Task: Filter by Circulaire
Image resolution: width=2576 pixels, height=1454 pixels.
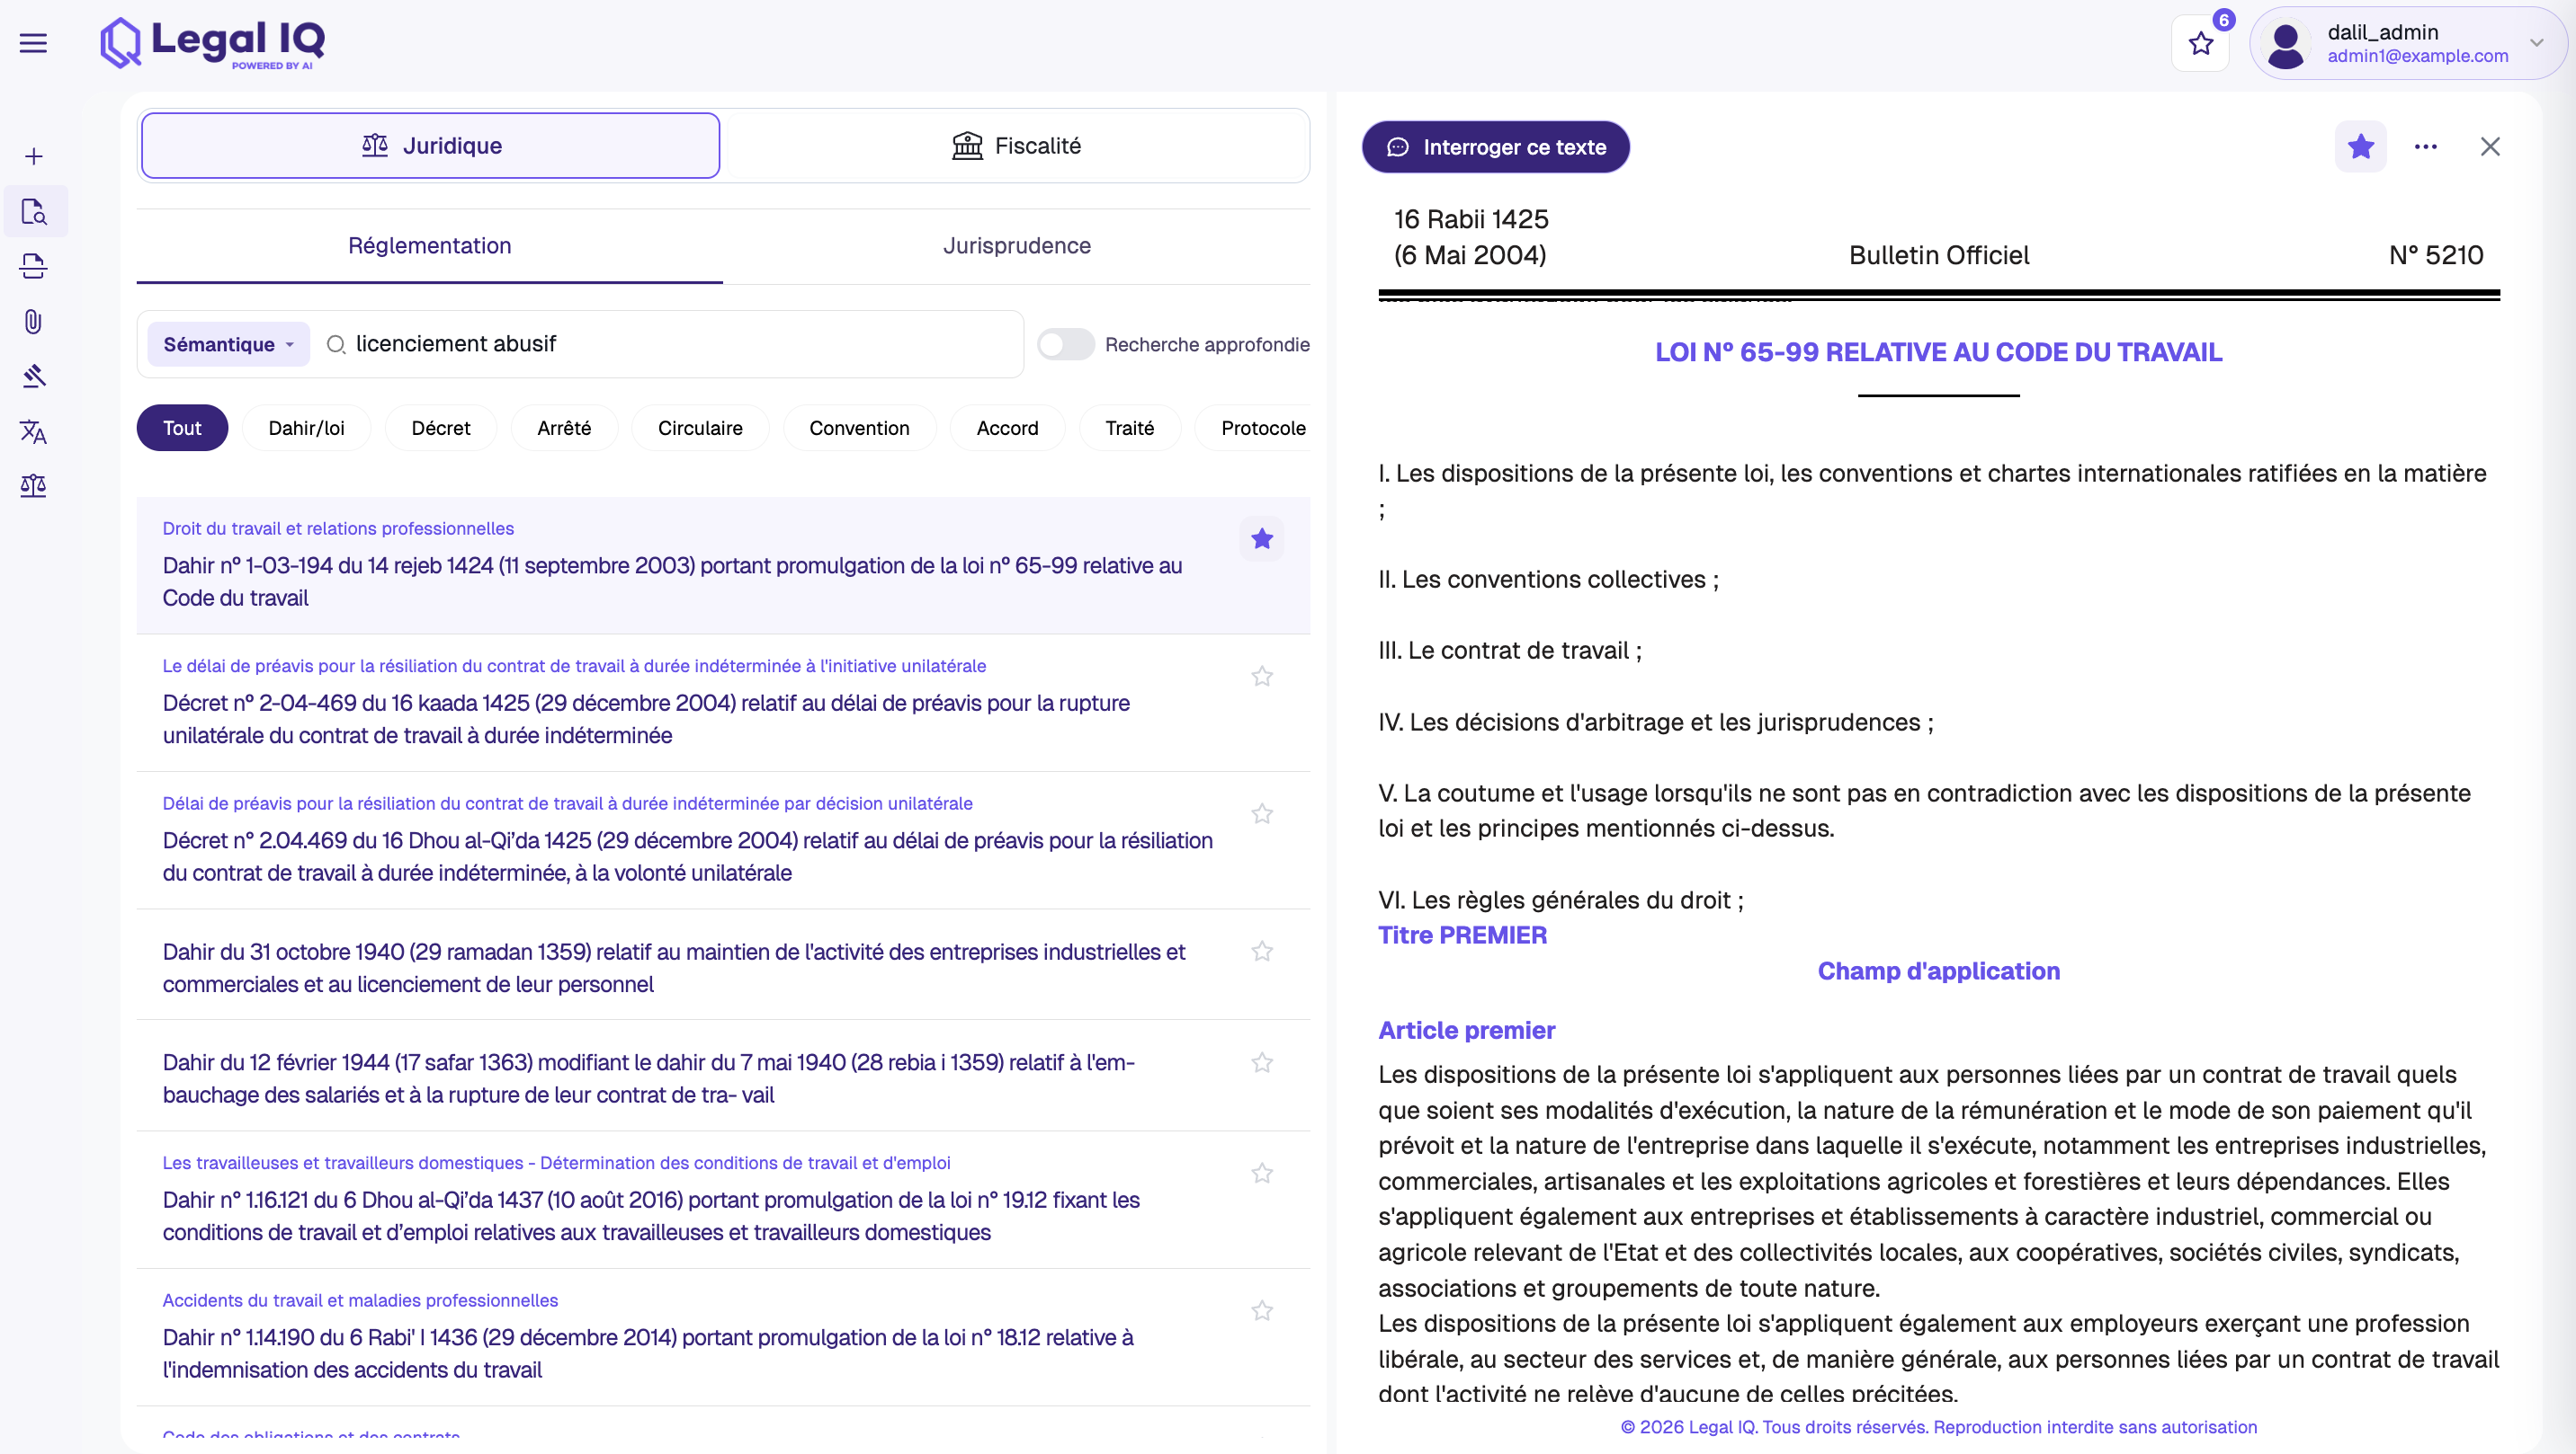Action: click(x=700, y=429)
